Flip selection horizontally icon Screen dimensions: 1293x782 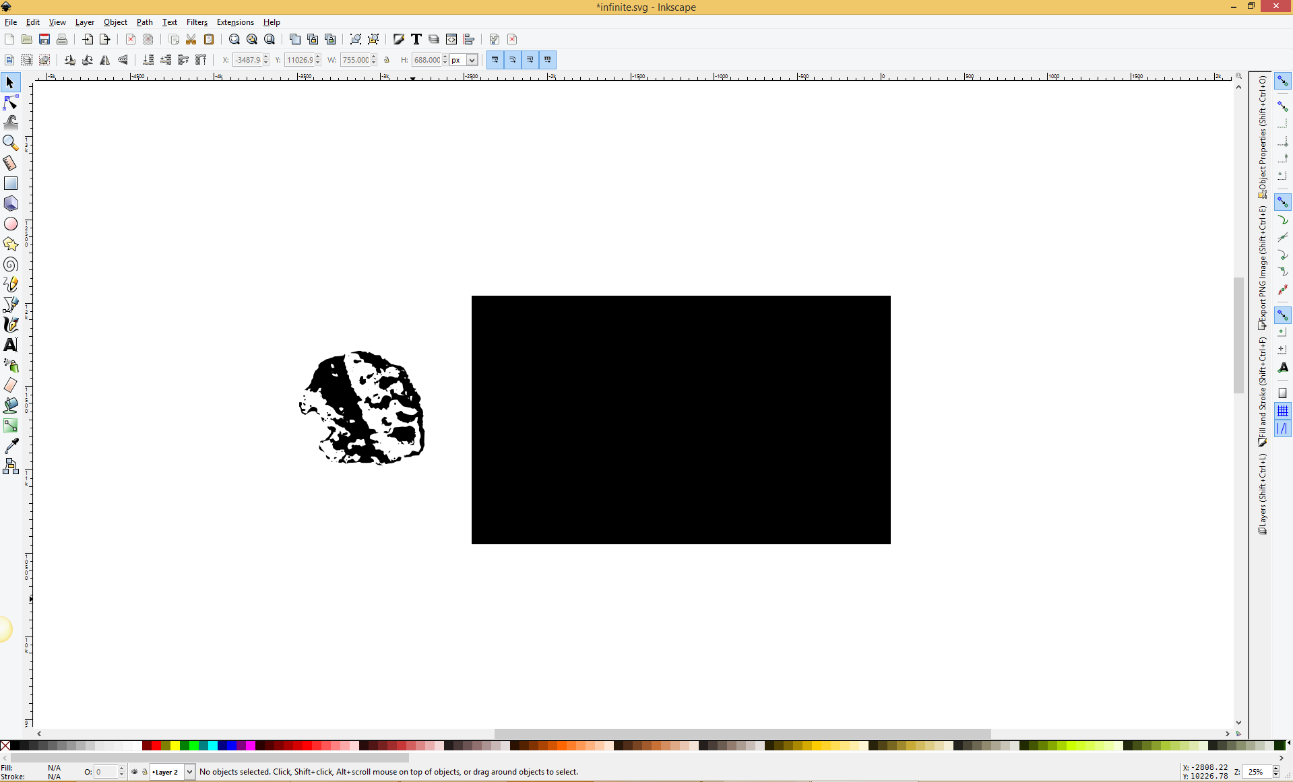pyautogui.click(x=105, y=60)
